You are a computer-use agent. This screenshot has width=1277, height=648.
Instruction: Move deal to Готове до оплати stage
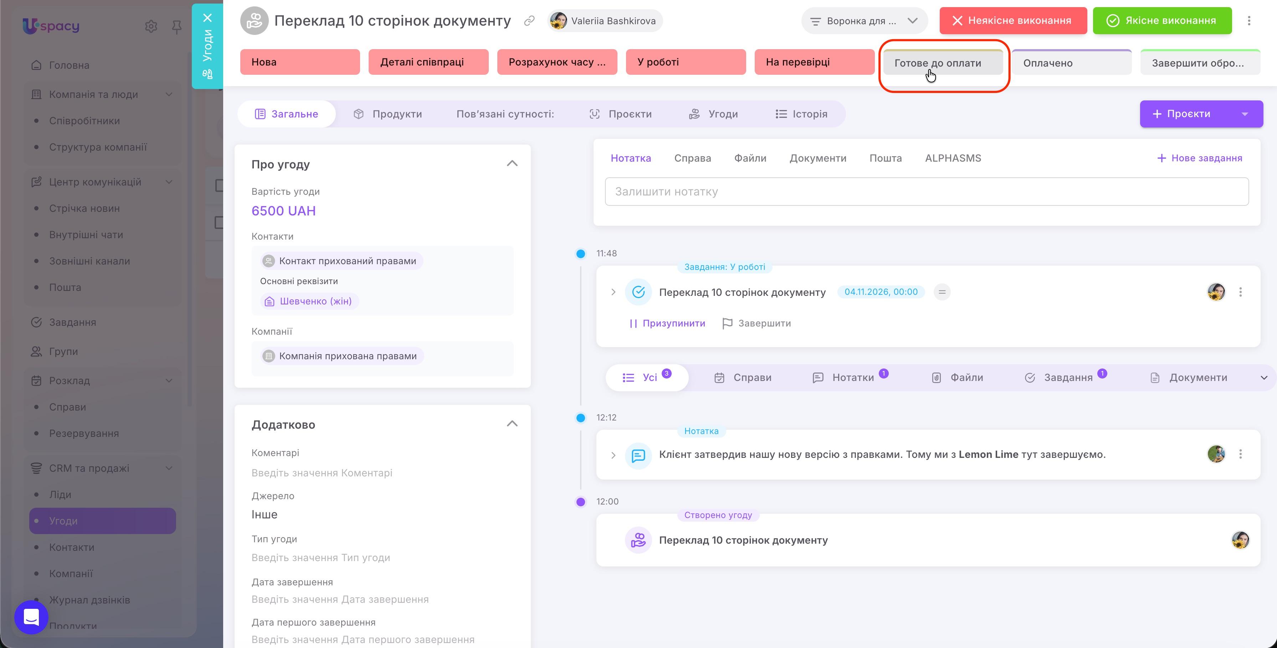(x=943, y=63)
